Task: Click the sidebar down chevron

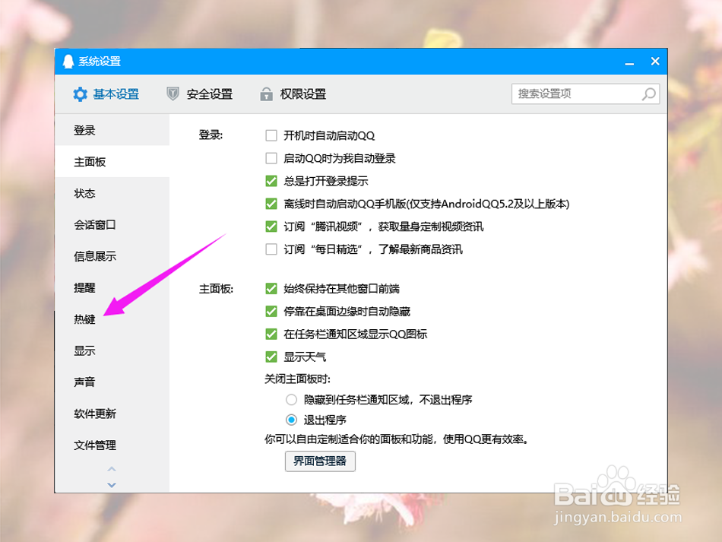Action: (x=112, y=484)
